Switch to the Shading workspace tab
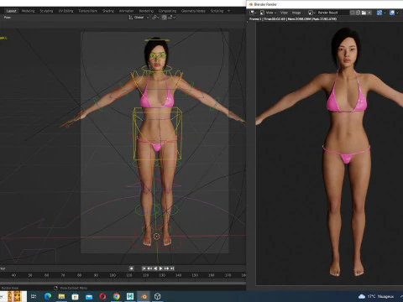The width and height of the screenshot is (403, 302). tap(108, 11)
